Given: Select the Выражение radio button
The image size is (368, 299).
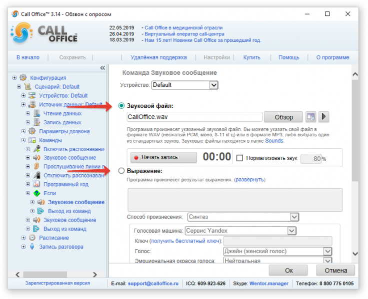Looking at the screenshot, I should pos(121,171).
